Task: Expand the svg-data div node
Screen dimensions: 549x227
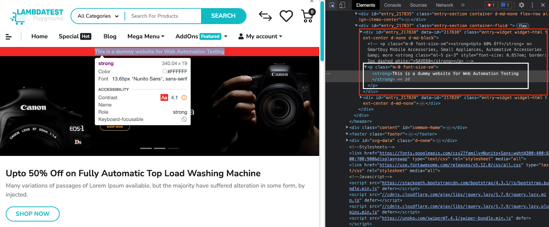Action: (x=347, y=140)
